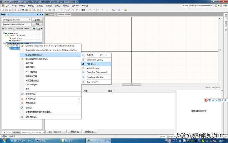Choose OpenBus Component from the submenu
Screen dimensions: 228x143
pos(96,72)
